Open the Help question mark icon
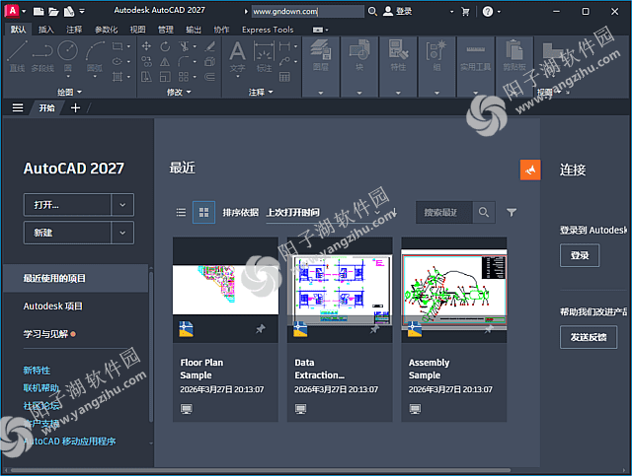This screenshot has width=632, height=476. pyautogui.click(x=488, y=11)
